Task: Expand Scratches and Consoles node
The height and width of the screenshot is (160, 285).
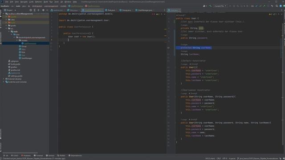Action: tap(4, 82)
